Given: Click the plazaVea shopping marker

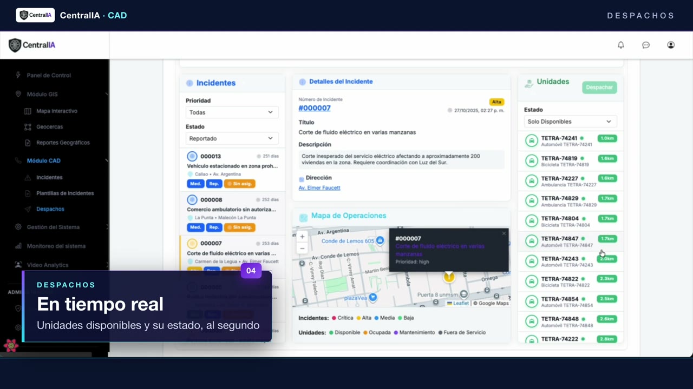Looking at the screenshot, I should [372, 297].
